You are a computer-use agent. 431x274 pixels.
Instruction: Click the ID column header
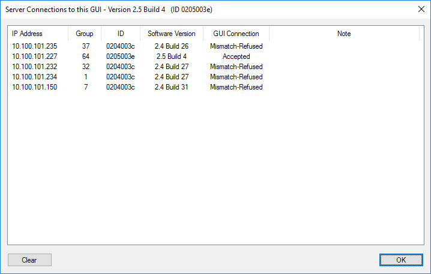pos(121,34)
